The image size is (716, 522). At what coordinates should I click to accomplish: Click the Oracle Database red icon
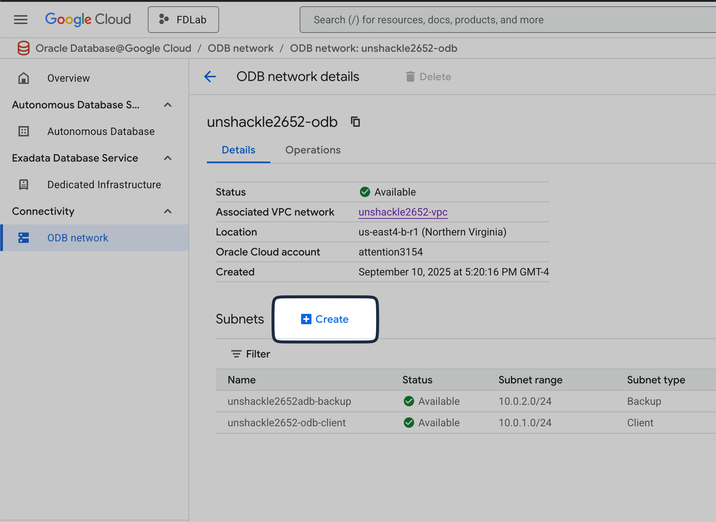pyautogui.click(x=24, y=48)
